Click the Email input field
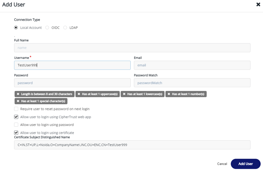This screenshot has width=263, height=171. (x=192, y=65)
